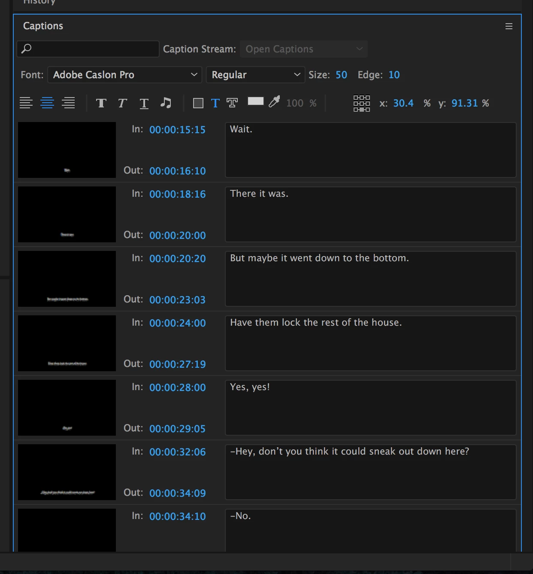The image size is (533, 574).
Task: Select the History panel tab
Action: point(39,2)
